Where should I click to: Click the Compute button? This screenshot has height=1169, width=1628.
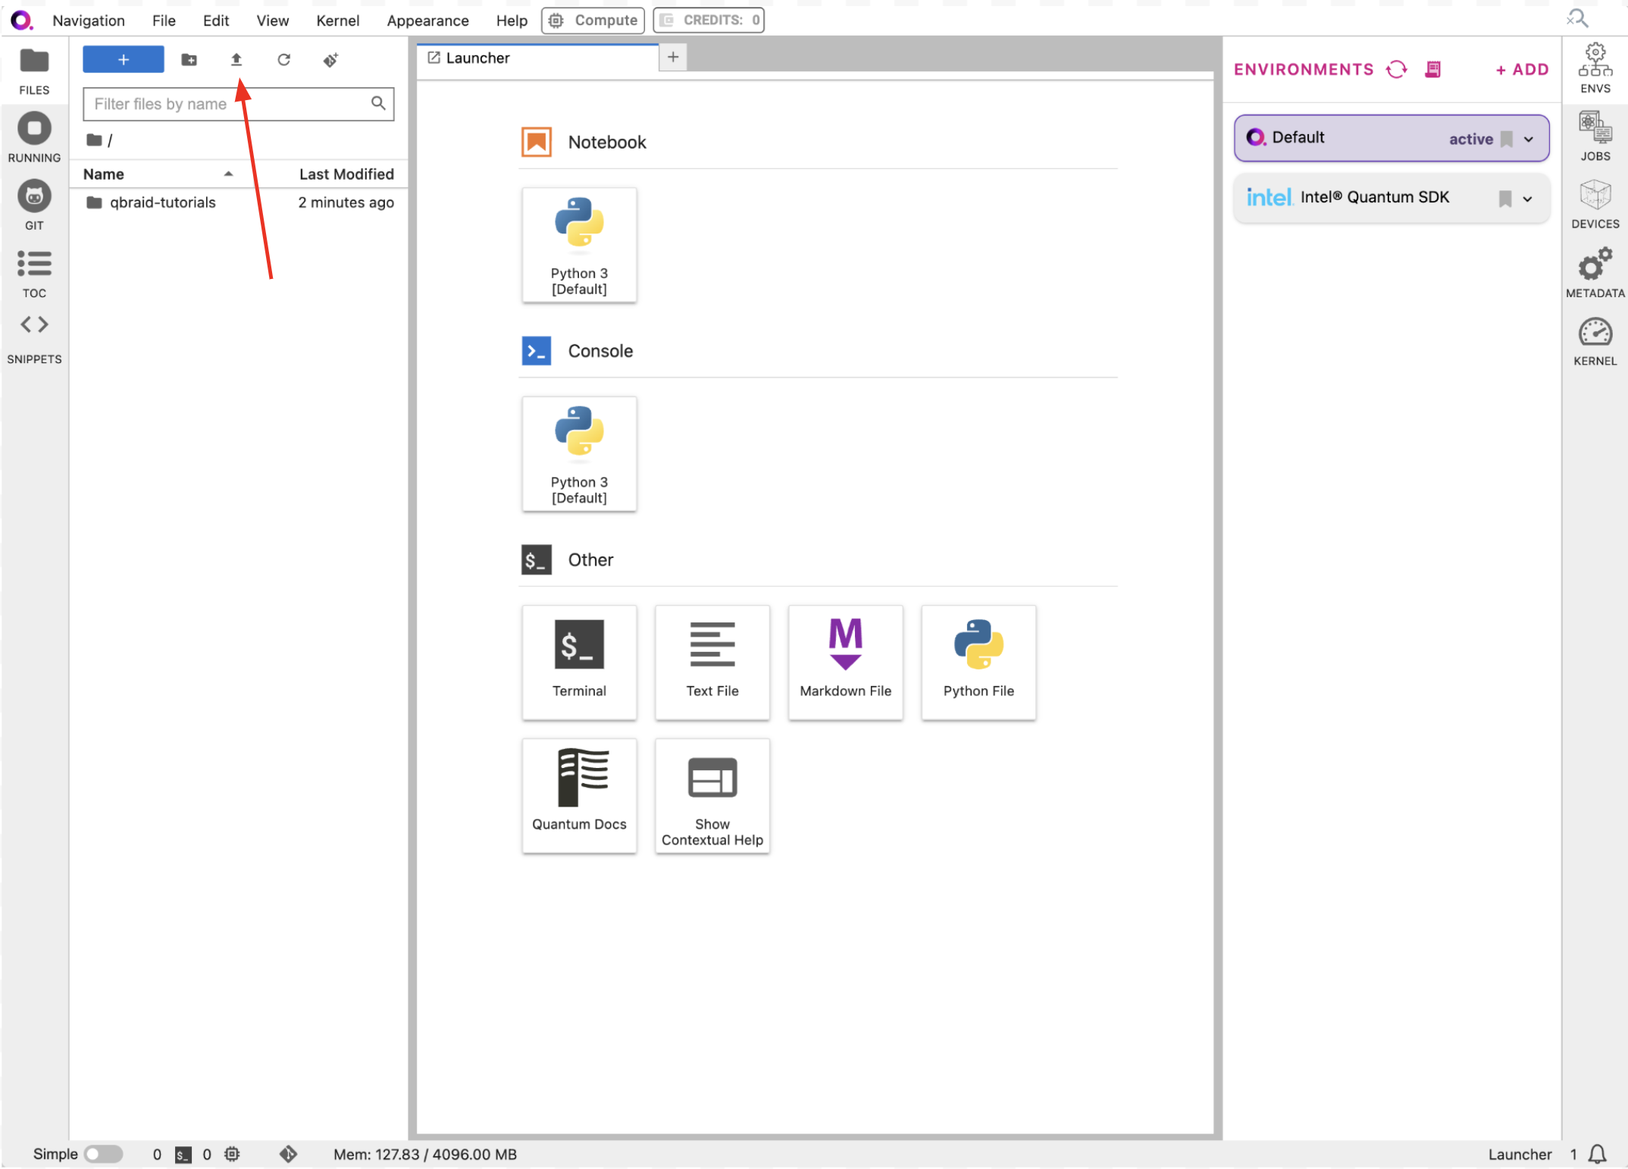pyautogui.click(x=593, y=20)
